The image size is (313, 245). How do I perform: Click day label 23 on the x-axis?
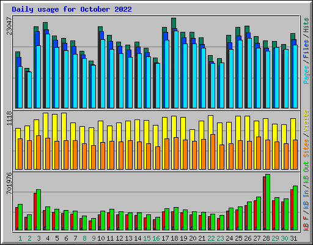(x=220, y=238)
